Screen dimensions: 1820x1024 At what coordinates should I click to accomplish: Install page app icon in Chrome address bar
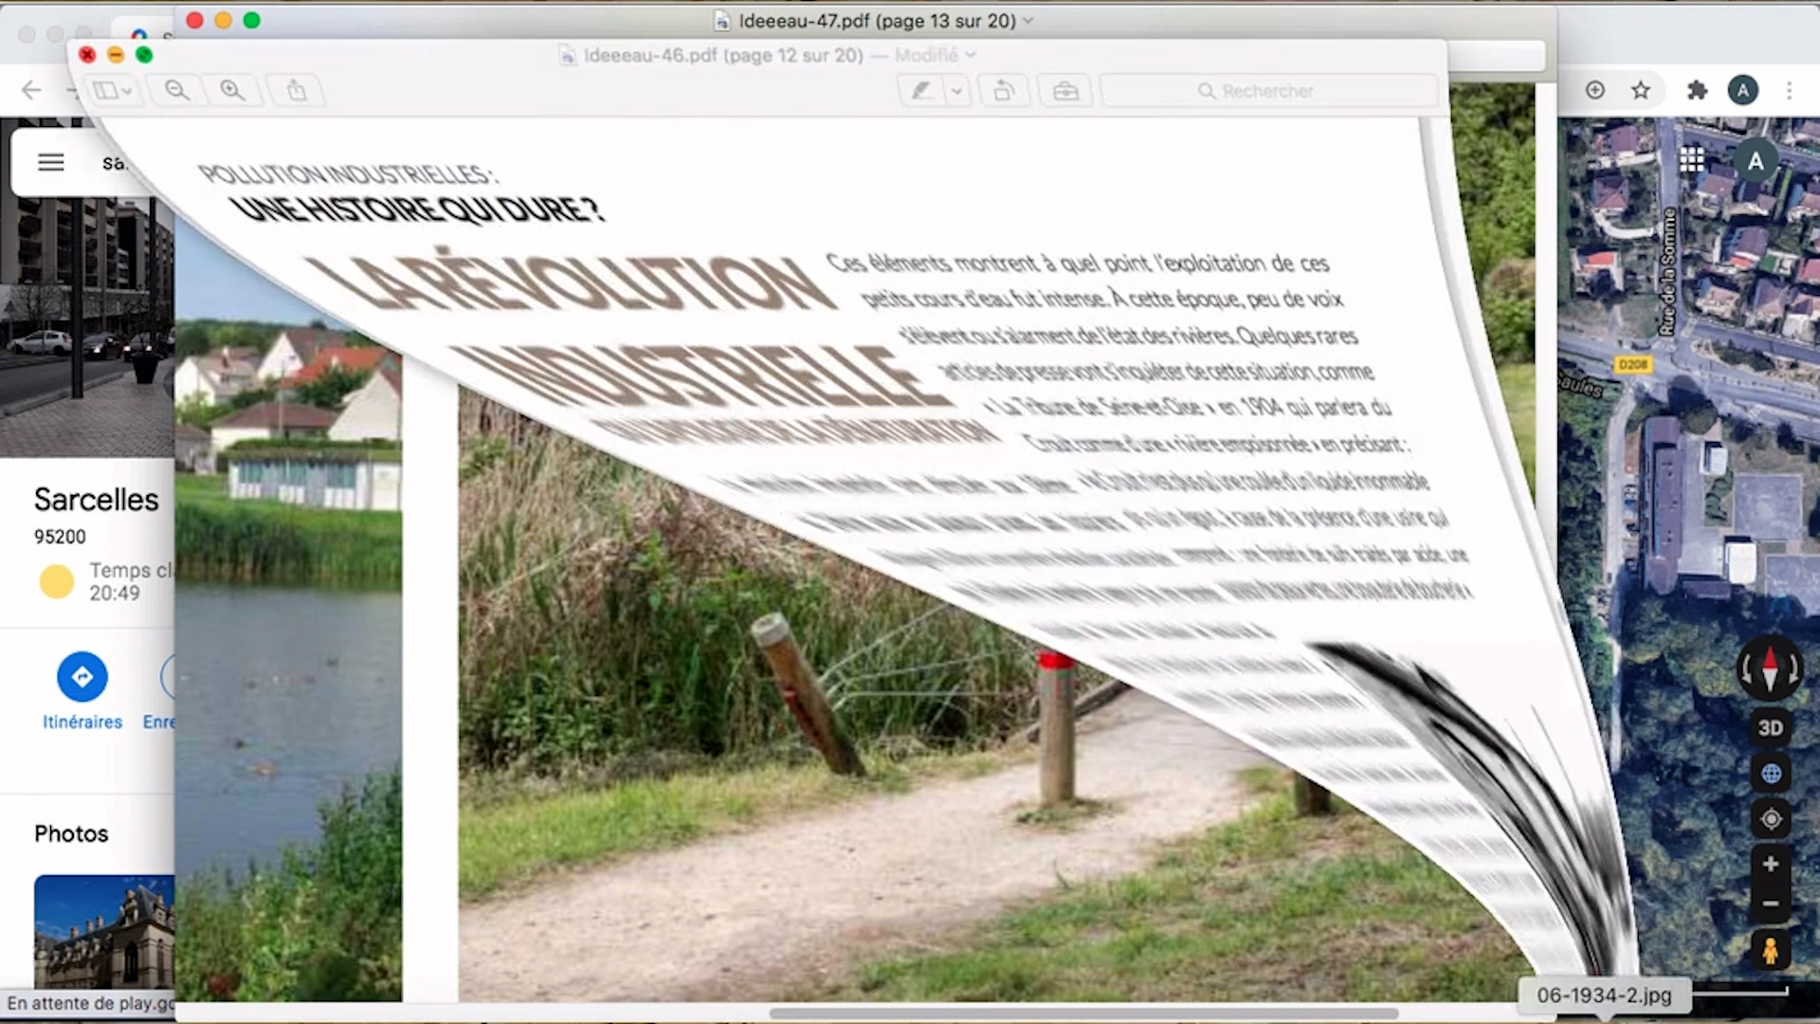point(1595,90)
